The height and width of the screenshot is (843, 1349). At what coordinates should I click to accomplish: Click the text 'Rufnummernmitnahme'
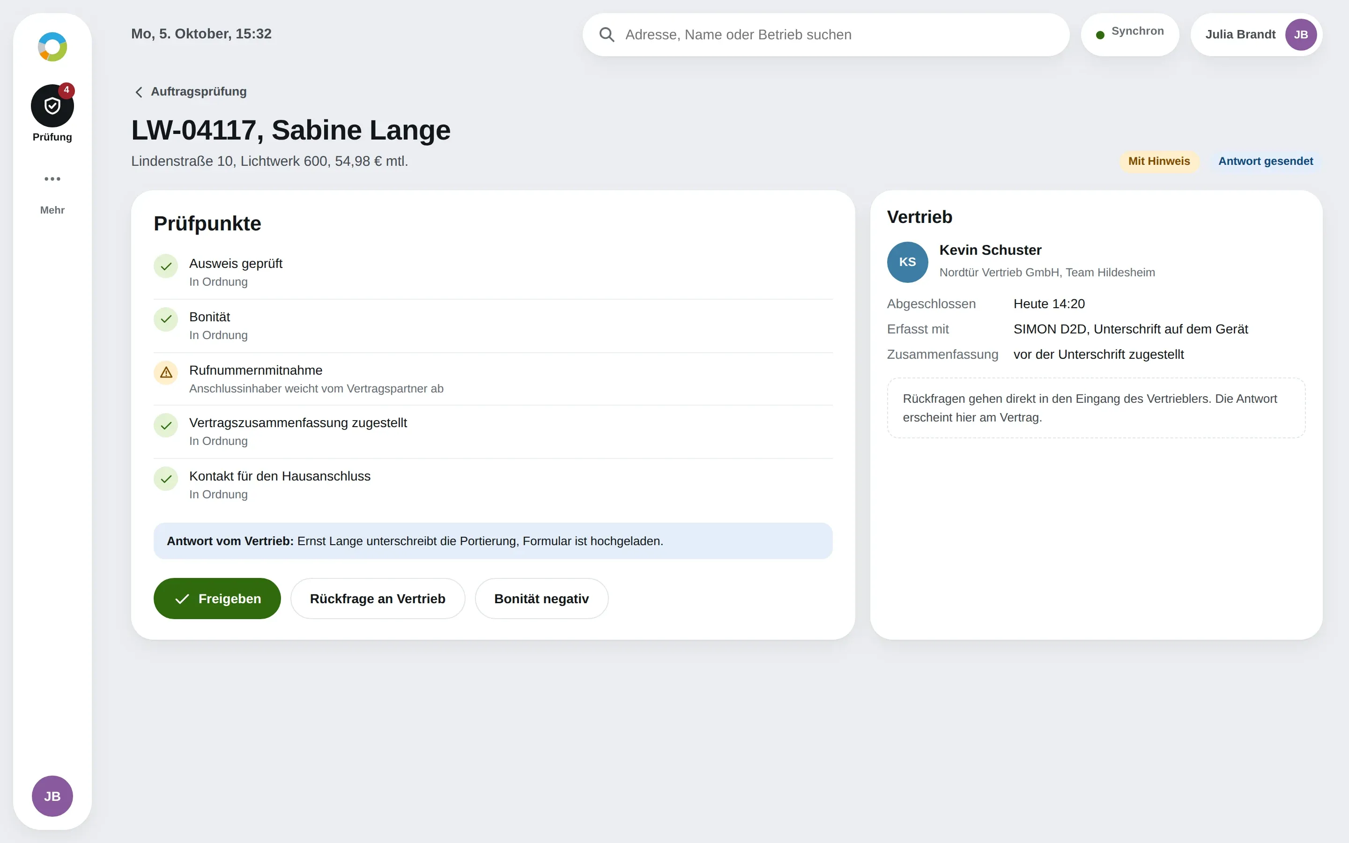click(x=256, y=370)
